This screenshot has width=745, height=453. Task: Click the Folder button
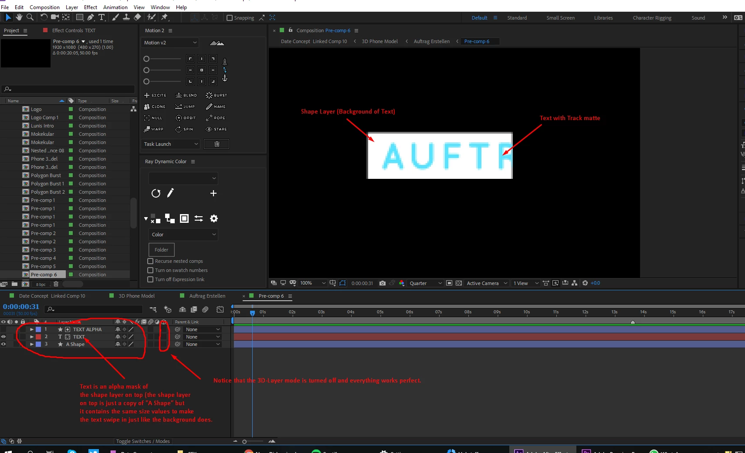pyautogui.click(x=161, y=250)
